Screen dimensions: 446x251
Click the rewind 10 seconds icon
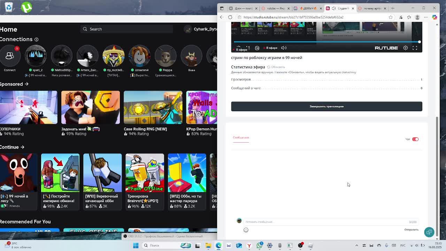257,48
